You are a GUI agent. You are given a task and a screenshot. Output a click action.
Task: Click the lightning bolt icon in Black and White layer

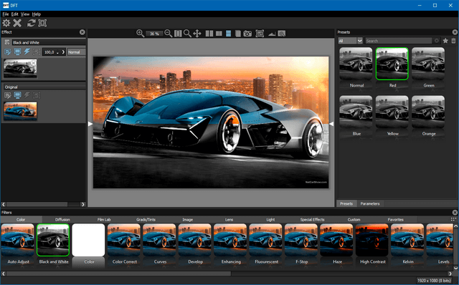coord(27,52)
